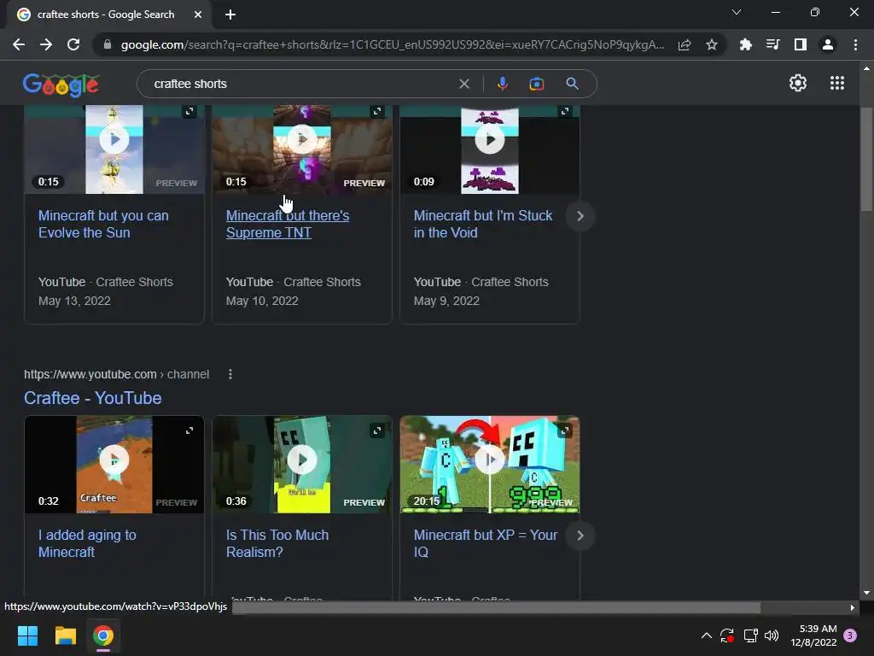874x656 pixels.
Task: Play the Supreme TNT video preview
Action: pyautogui.click(x=302, y=139)
